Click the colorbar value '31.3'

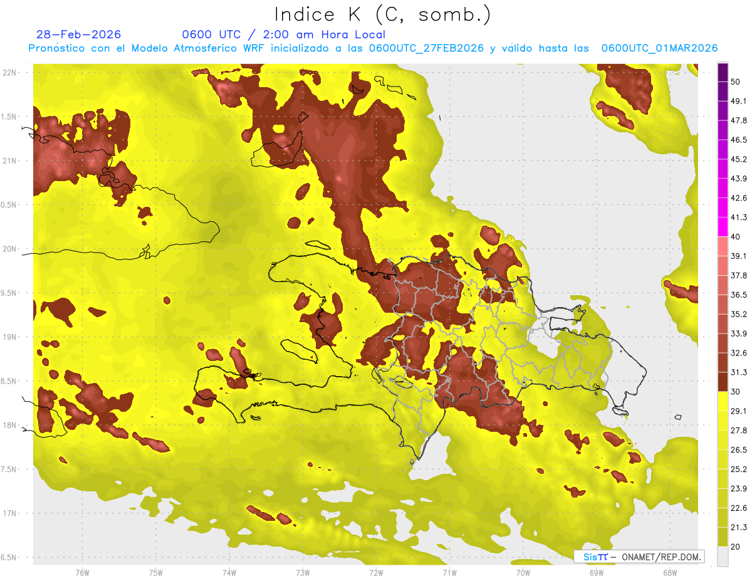click(x=739, y=372)
